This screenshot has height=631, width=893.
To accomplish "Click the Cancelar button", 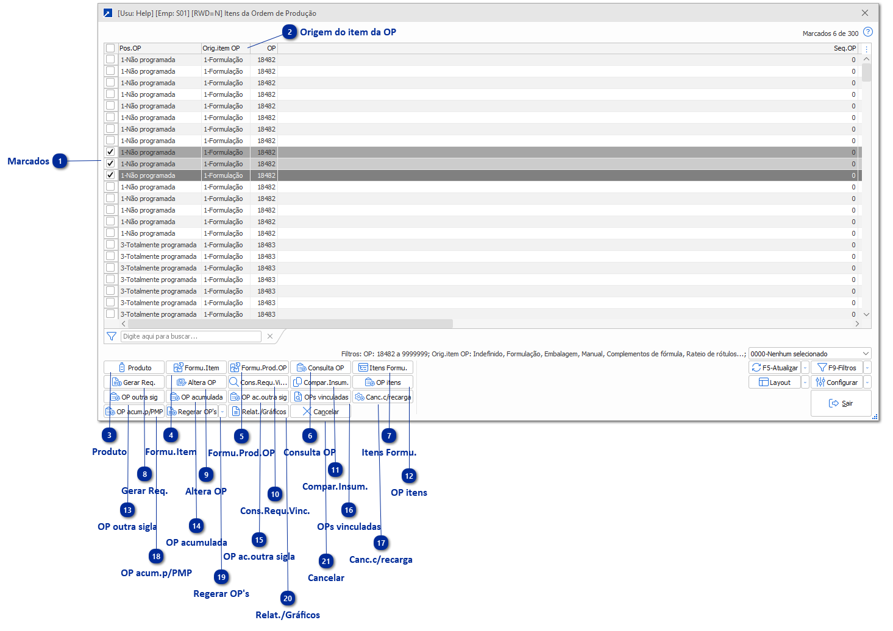I will 321,412.
